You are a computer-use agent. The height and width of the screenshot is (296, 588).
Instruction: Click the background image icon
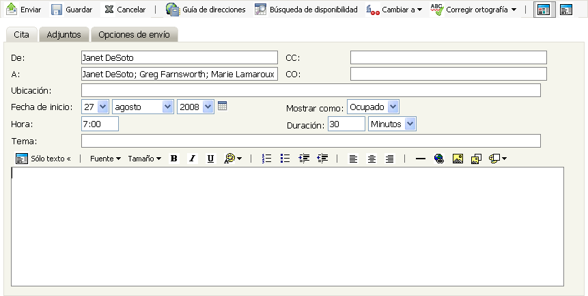tap(476, 159)
